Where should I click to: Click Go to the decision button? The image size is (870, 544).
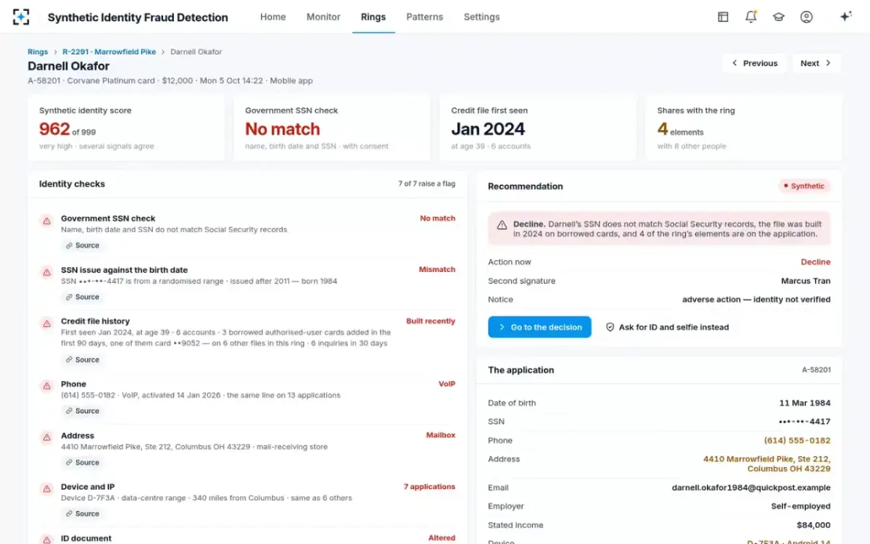(x=539, y=327)
